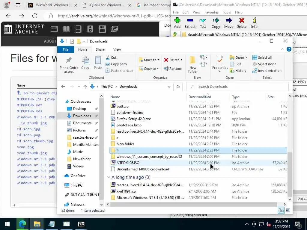The height and width of the screenshot is (230, 307).
Task: Open 7-Zip from the taskbar
Action: pyautogui.click(x=81, y=224)
